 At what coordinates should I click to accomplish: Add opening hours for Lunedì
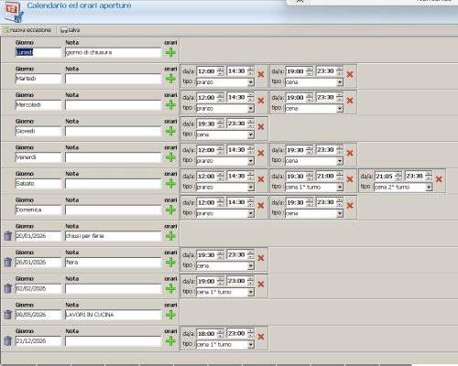point(170,52)
